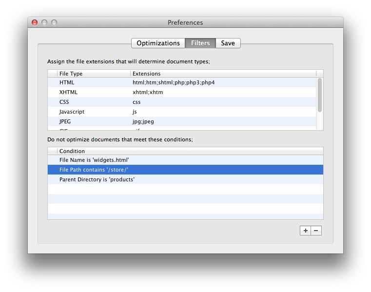Image resolution: width=371 pixels, height=292 pixels.
Task: Add a new condition with plus button
Action: pos(306,231)
